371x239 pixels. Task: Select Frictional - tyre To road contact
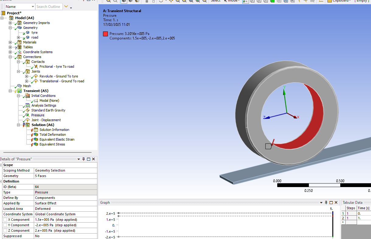click(x=57, y=67)
